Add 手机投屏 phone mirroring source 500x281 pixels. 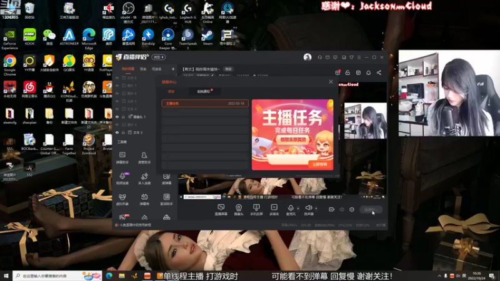pos(256,210)
